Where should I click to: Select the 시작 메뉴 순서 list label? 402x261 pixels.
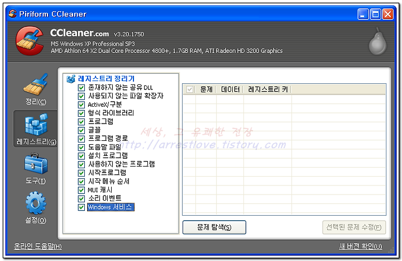[x=109, y=182]
